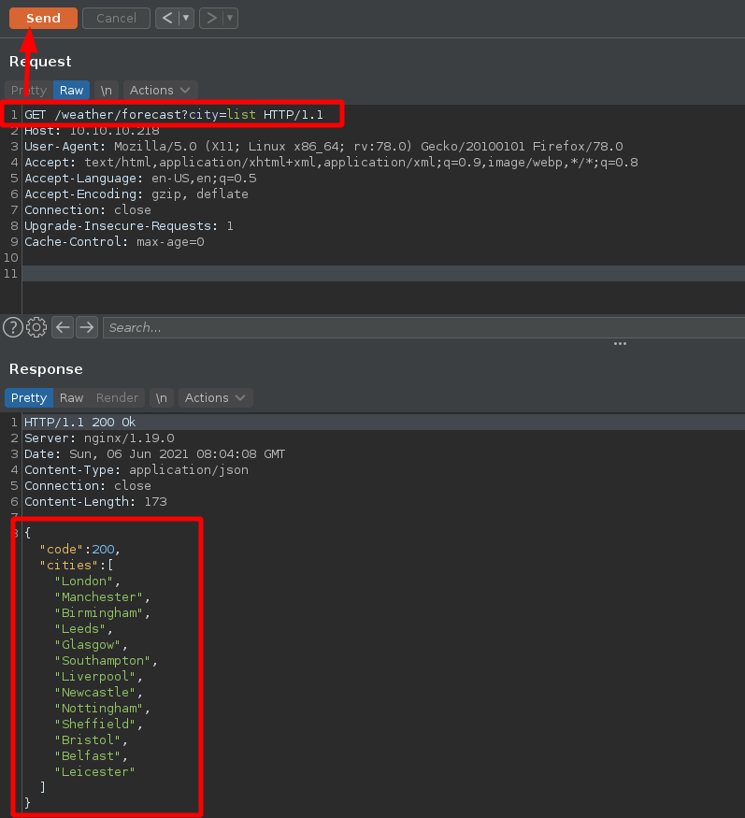Image resolution: width=745 pixels, height=818 pixels.
Task: Expand the Response Actions dropdown
Action: click(x=215, y=397)
